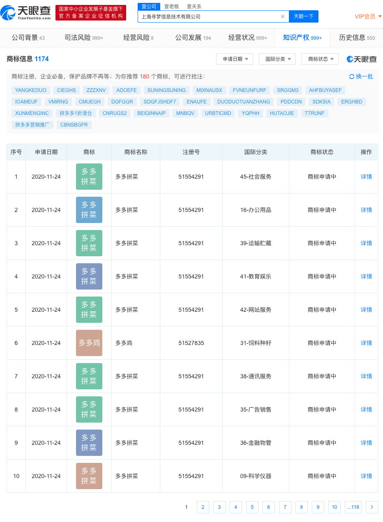Image resolution: width=383 pixels, height=522 pixels.
Task: Expand the 商标状态 filter dropdown
Action: [320, 59]
